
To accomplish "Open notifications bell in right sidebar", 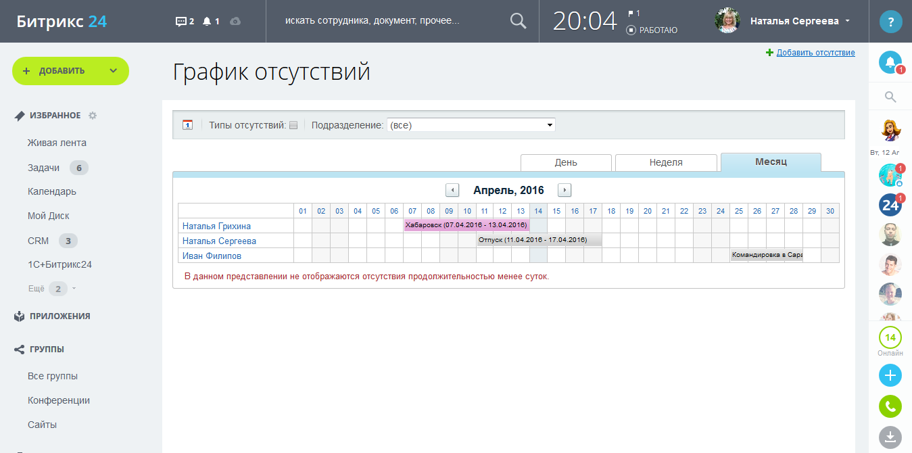I will [x=890, y=63].
